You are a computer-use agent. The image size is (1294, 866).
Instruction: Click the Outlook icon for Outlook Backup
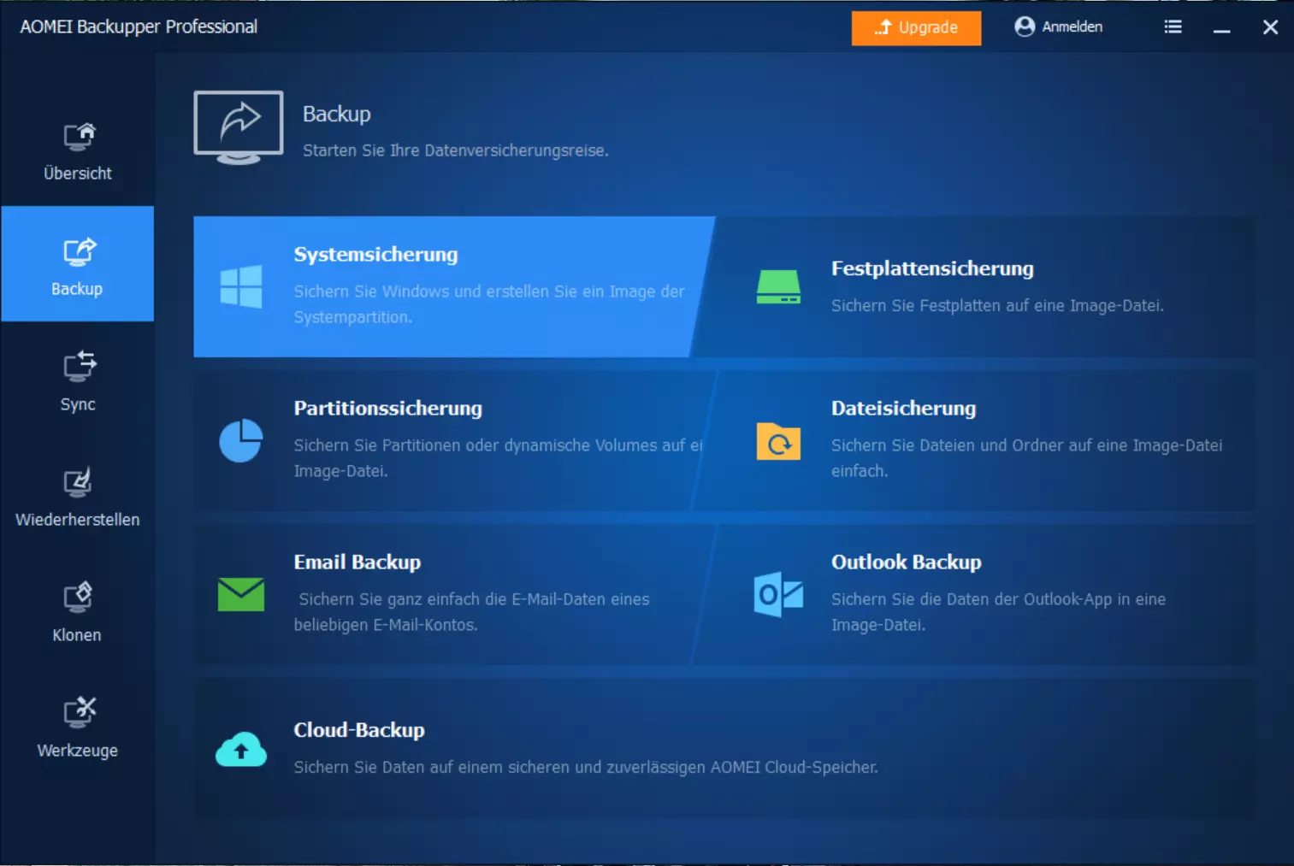point(778,594)
